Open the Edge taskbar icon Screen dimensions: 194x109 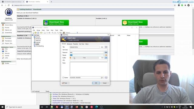(96, 107)
